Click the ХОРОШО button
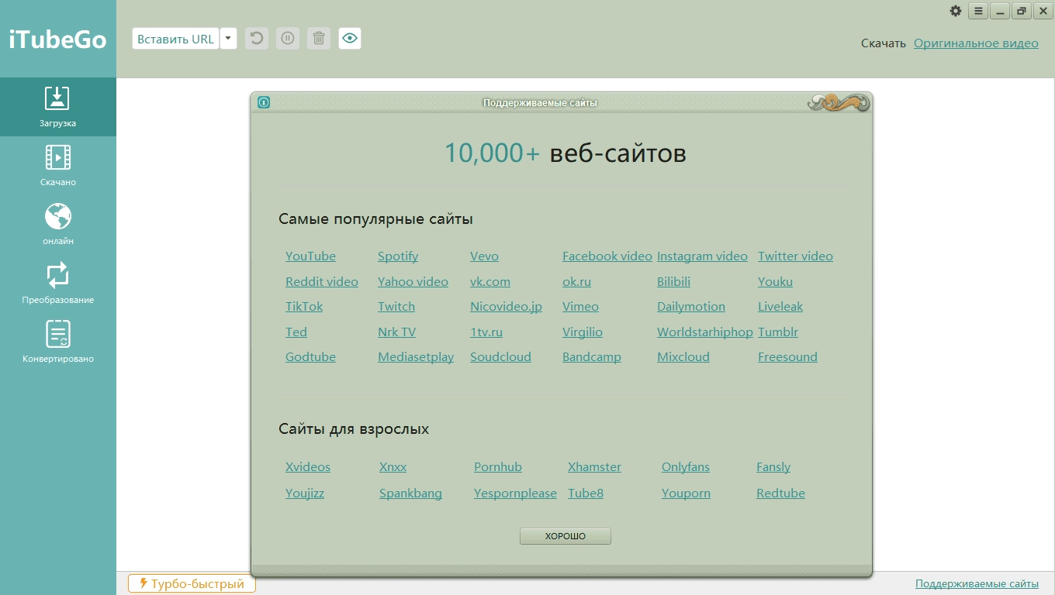The image size is (1055, 595). (566, 536)
